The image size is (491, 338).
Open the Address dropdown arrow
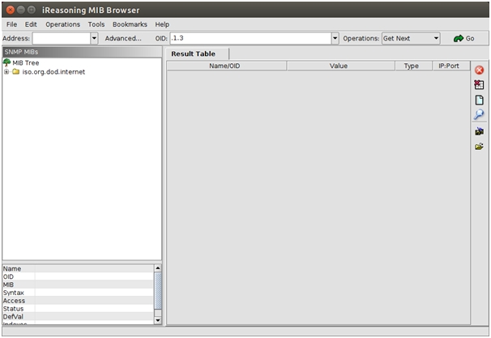[x=94, y=38]
